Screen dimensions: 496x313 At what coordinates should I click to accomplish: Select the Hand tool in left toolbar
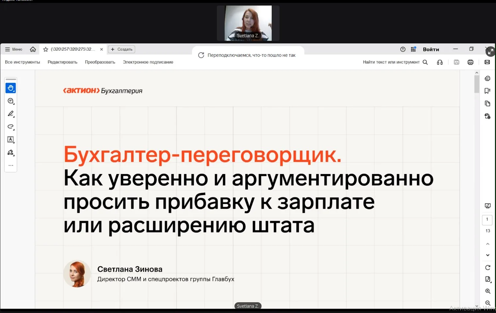coord(11,88)
